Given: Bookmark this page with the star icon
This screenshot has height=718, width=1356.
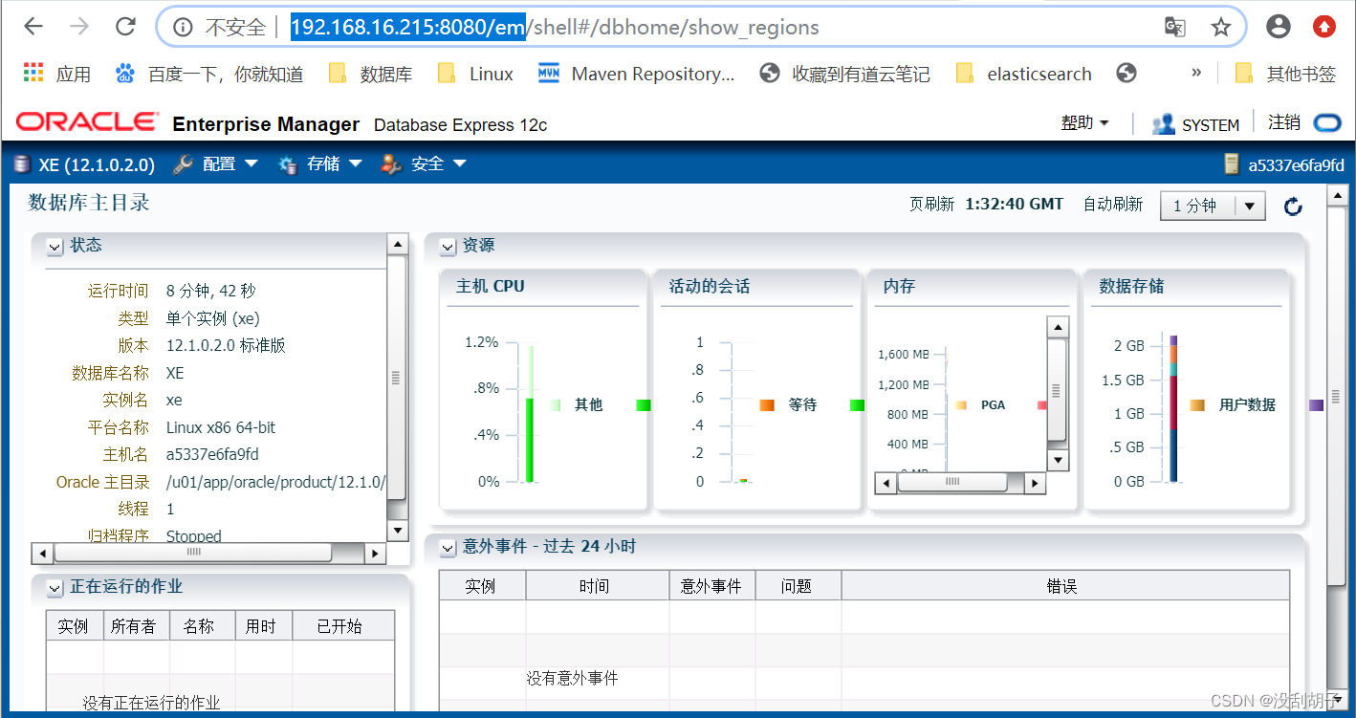Looking at the screenshot, I should pyautogui.click(x=1221, y=27).
